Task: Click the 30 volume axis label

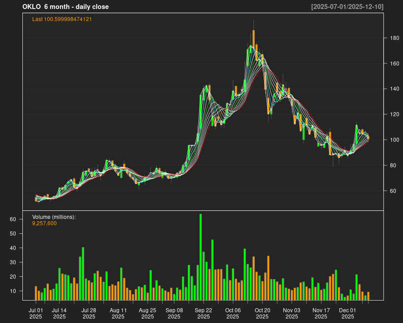Action: pos(13,262)
